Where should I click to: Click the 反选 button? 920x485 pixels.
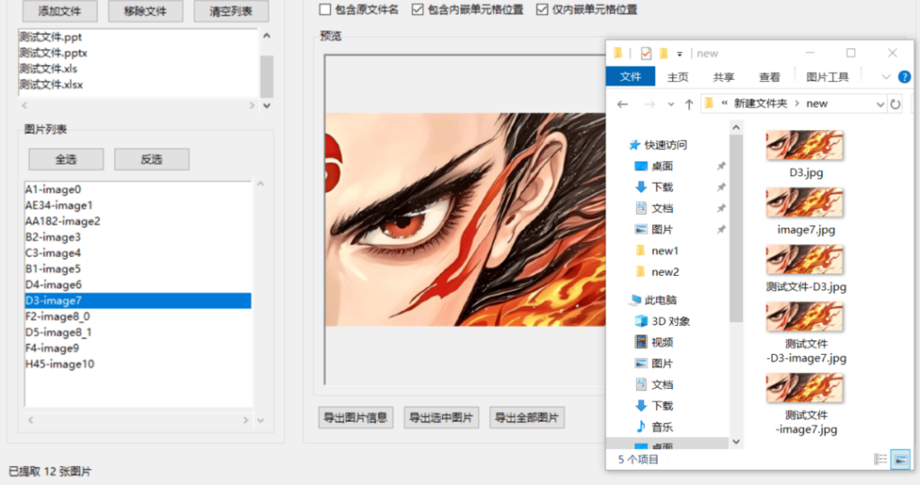coord(151,159)
